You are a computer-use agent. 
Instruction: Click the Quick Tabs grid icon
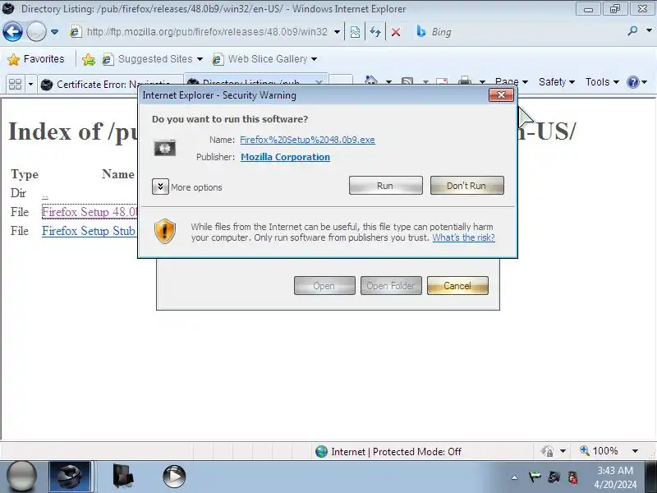click(x=15, y=85)
